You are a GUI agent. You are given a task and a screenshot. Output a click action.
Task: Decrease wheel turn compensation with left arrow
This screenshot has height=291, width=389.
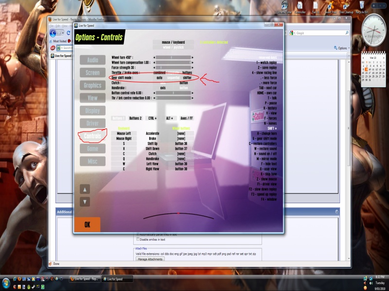pyautogui.click(x=154, y=63)
